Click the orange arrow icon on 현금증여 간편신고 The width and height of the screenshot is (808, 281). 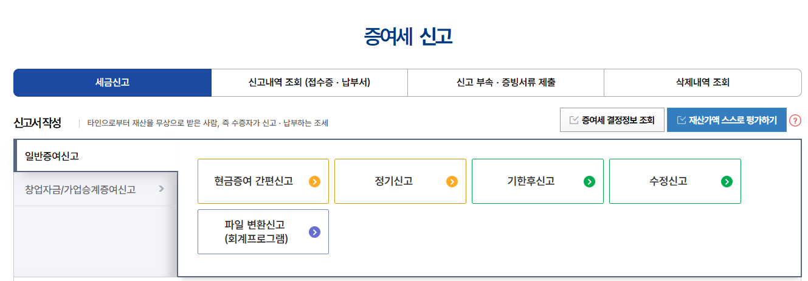(314, 181)
